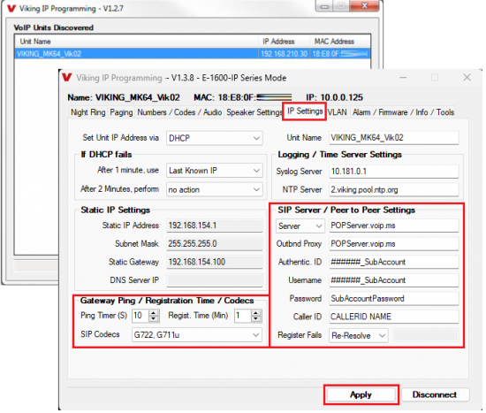Click the Regist. Time number field
This screenshot has height=413, width=486.
pos(243,316)
